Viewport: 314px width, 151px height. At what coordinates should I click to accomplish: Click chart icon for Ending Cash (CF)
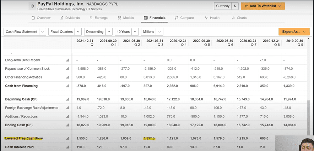(x=67, y=125)
